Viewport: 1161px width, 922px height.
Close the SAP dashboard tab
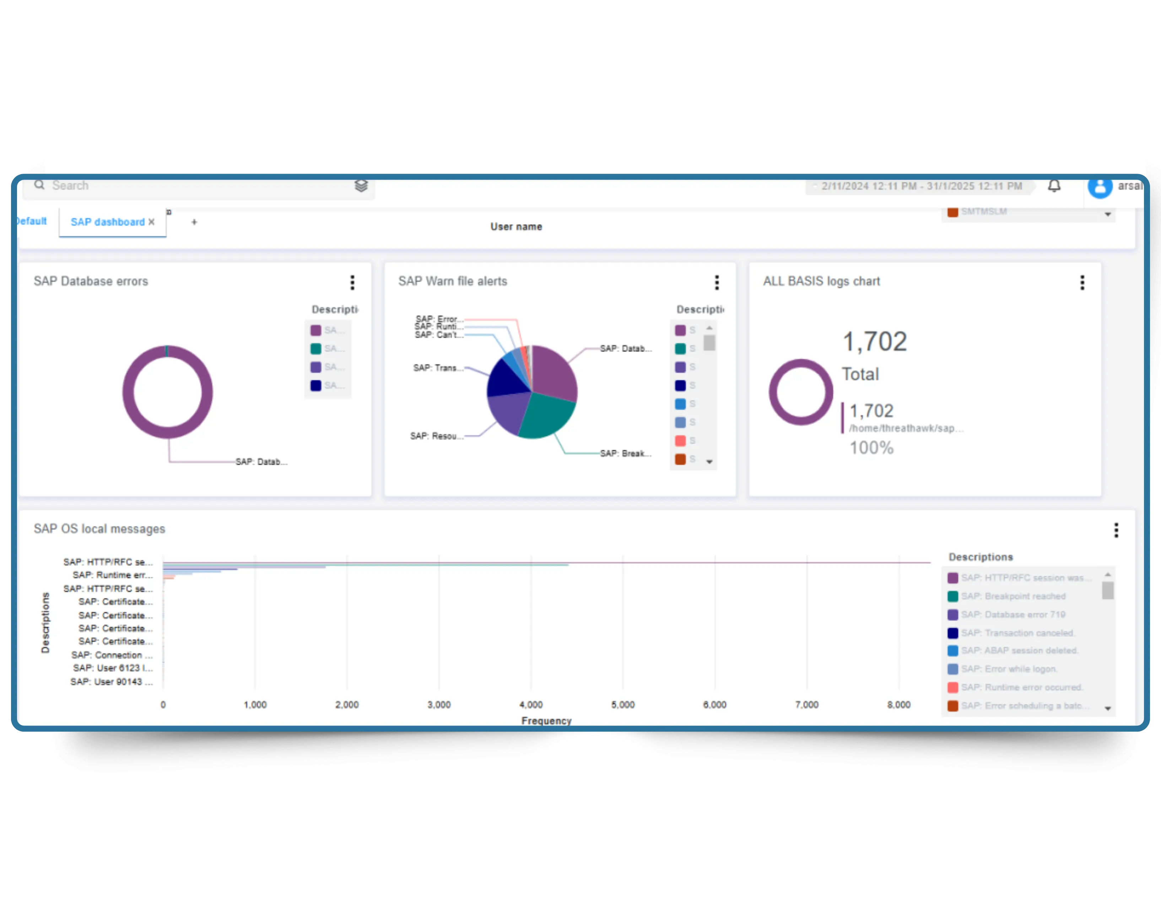(x=152, y=222)
